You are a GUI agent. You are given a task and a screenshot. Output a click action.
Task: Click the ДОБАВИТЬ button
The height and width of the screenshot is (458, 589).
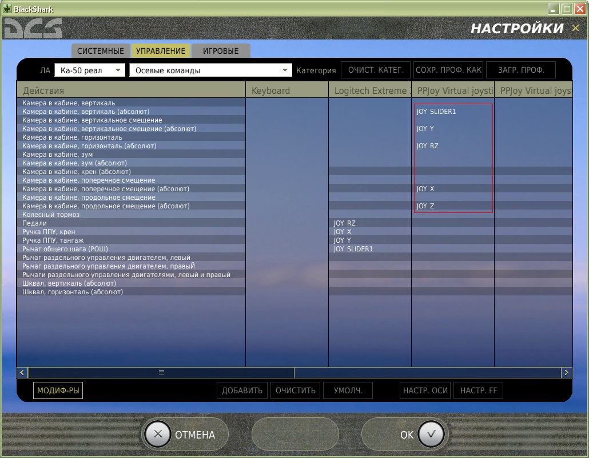[242, 390]
